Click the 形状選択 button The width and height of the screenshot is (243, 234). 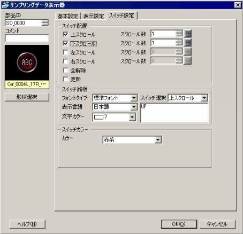(x=27, y=97)
